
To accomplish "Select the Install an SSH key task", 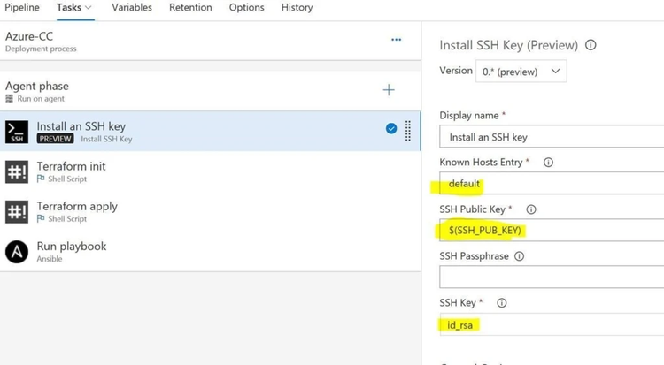I will pos(211,131).
